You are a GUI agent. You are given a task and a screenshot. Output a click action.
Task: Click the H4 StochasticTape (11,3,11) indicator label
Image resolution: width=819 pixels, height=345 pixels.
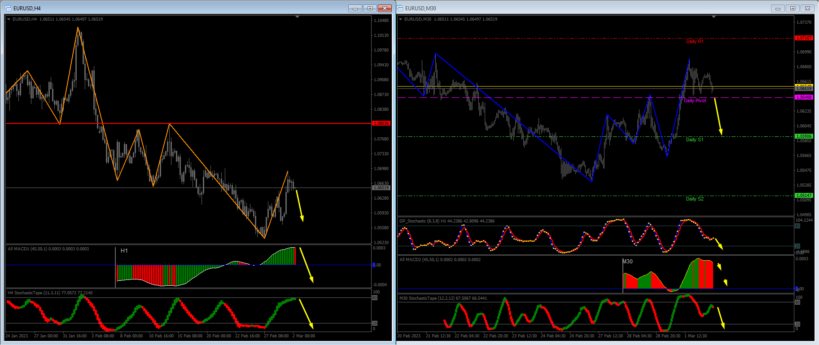click(50, 293)
